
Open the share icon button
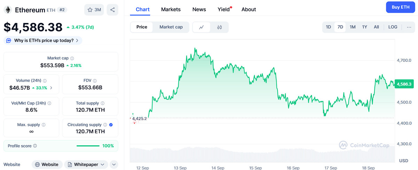[x=113, y=10]
